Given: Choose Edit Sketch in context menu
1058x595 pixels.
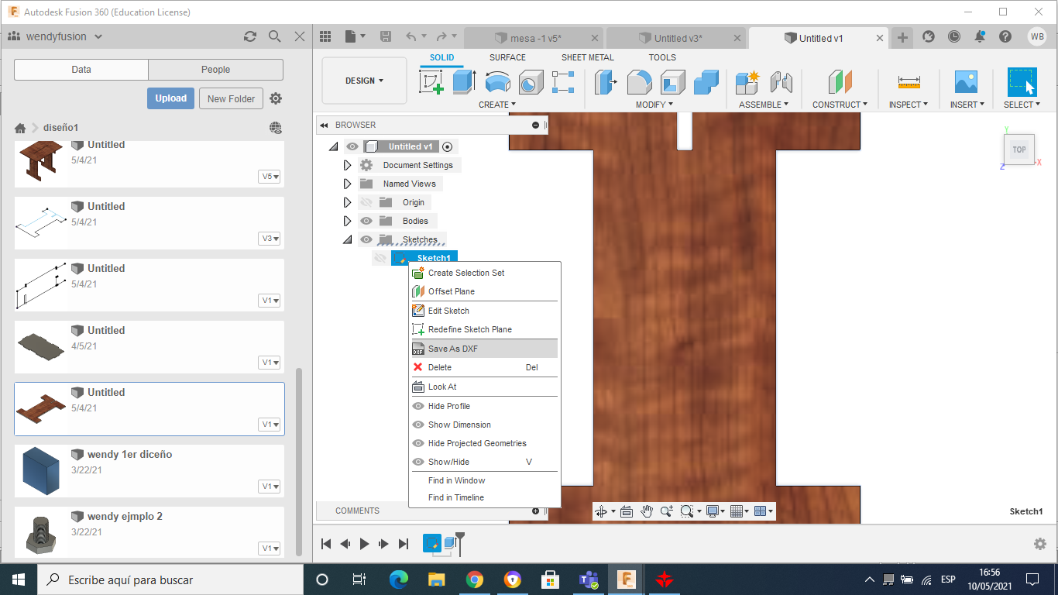Looking at the screenshot, I should pos(484,311).
